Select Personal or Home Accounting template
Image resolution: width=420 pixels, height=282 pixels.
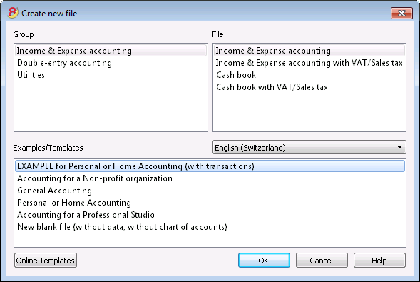point(74,203)
